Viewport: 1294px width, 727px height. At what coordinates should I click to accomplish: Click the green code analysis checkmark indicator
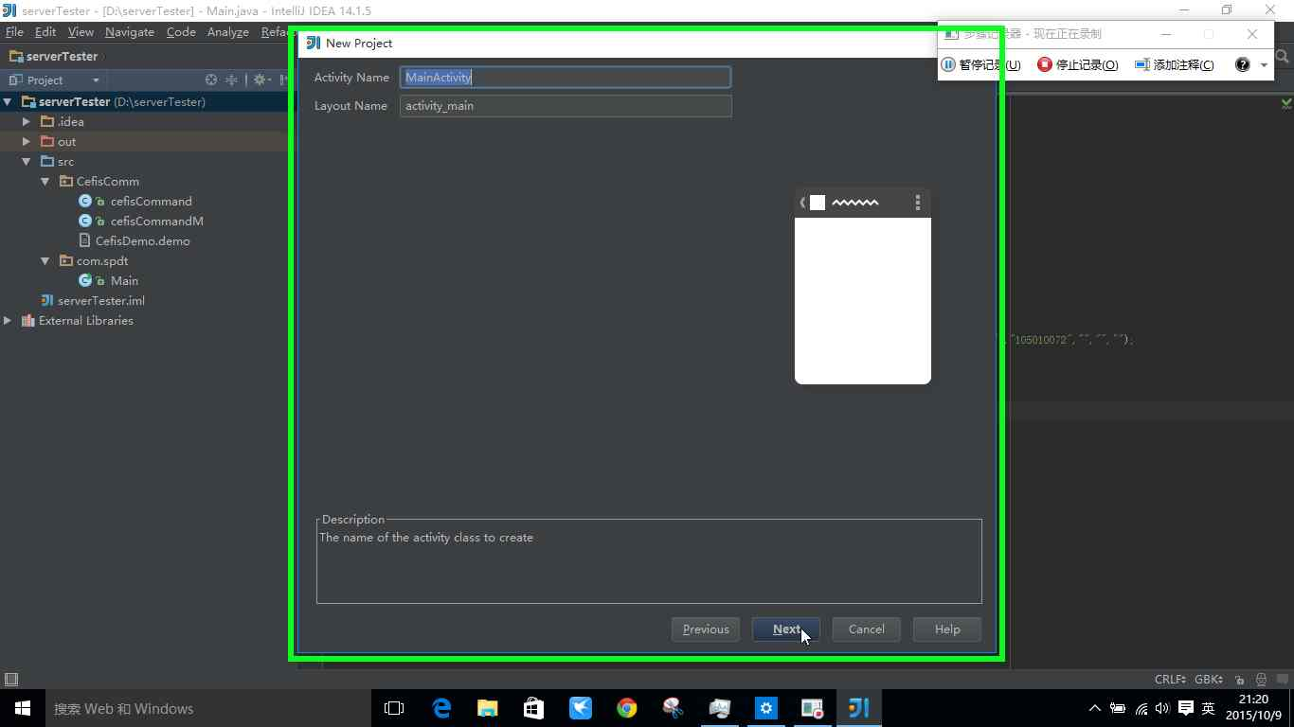(1286, 102)
